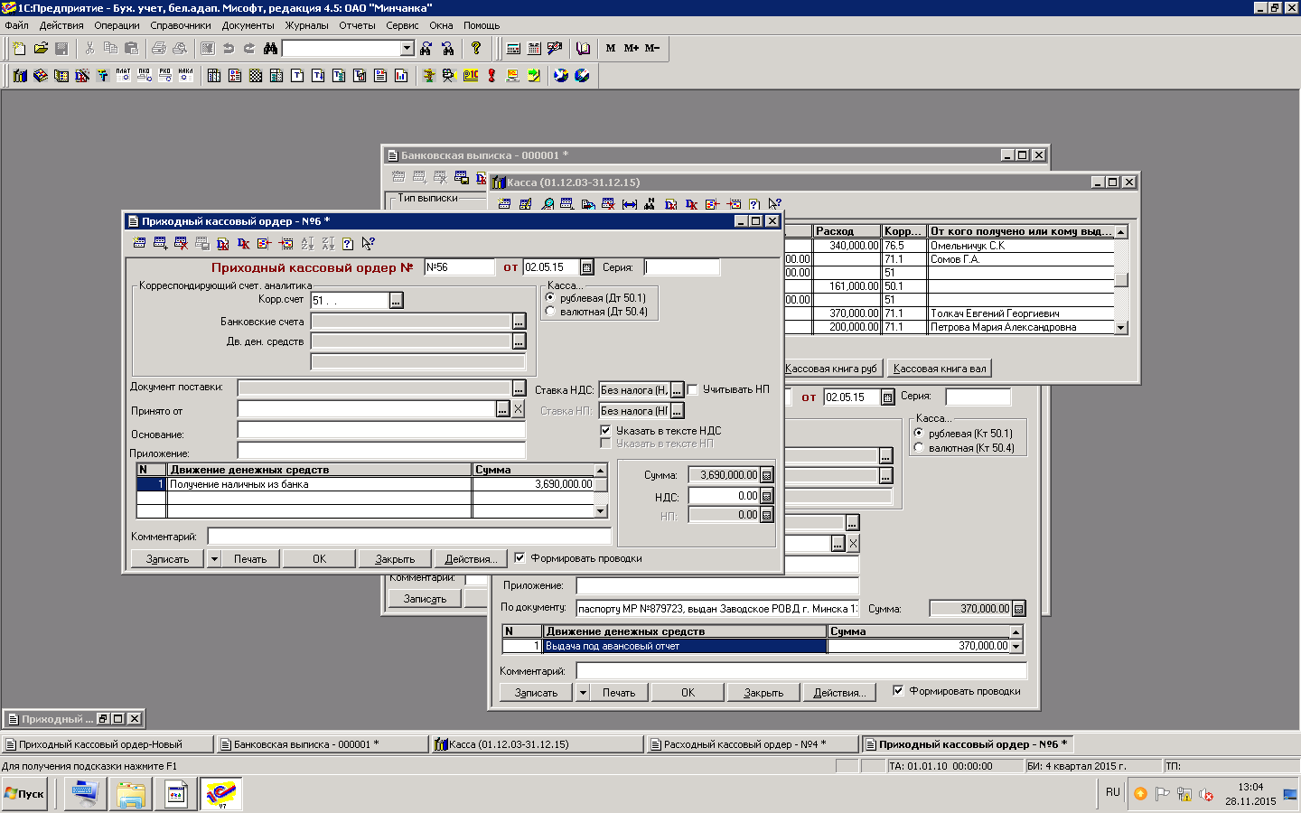Click the help question icon in Приходный ордер toolbar
The height and width of the screenshot is (813, 1301).
coord(348,243)
